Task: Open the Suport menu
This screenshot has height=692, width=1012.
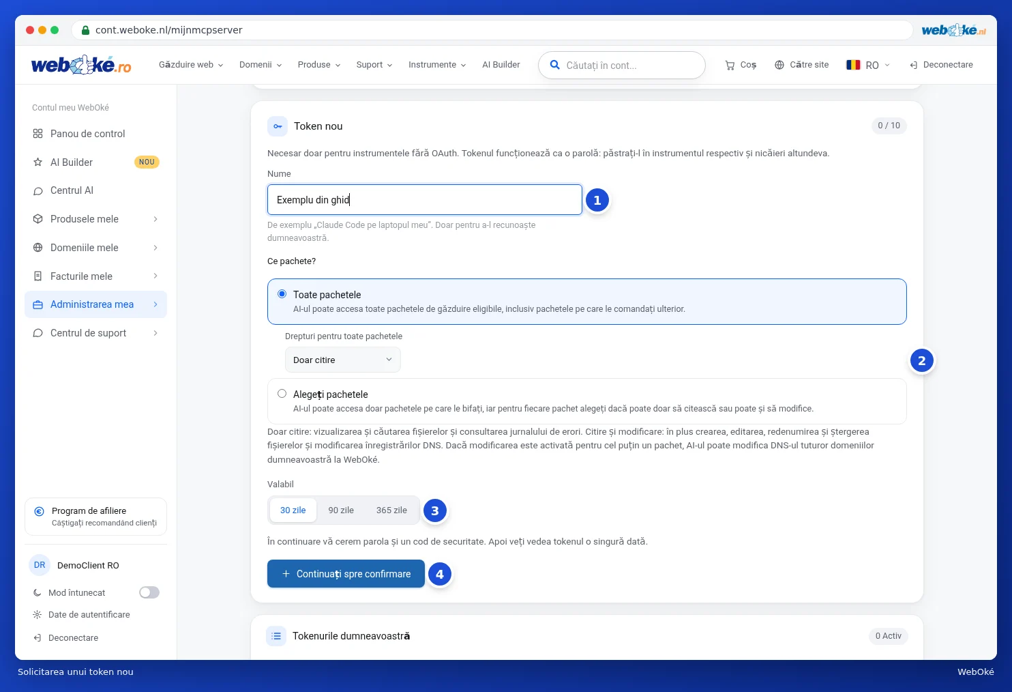Action: point(374,65)
